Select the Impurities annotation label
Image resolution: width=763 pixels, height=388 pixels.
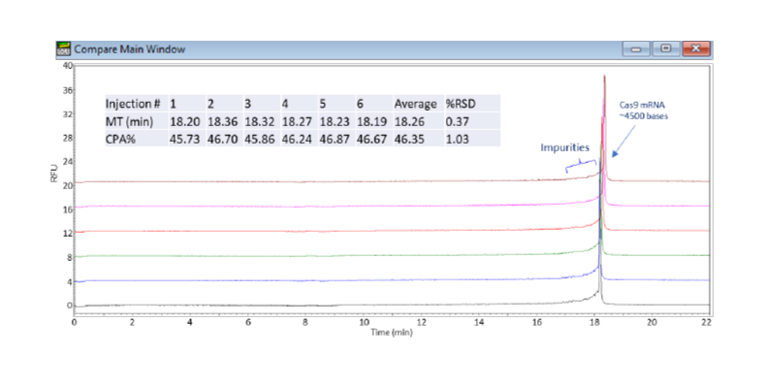[x=565, y=147]
